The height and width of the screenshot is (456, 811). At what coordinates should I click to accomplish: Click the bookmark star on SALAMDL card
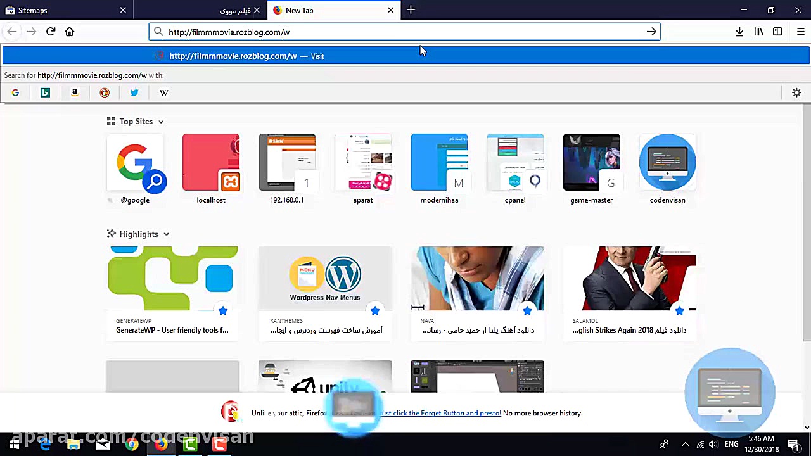click(x=679, y=310)
